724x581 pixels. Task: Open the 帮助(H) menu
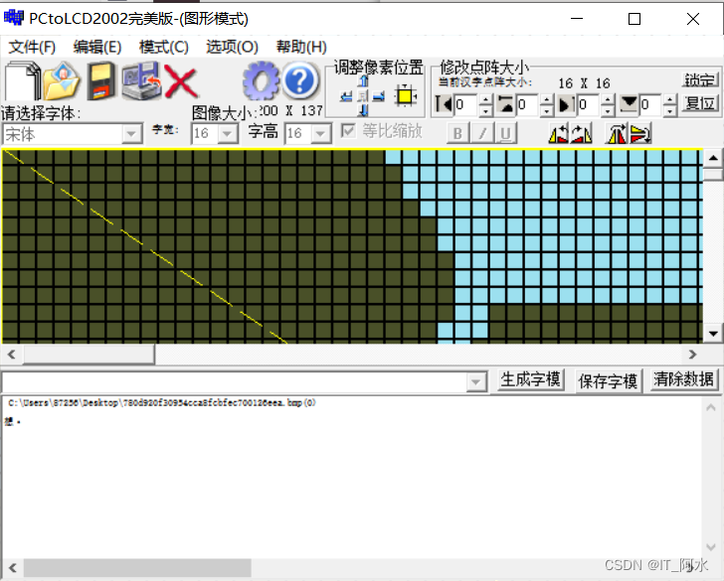pos(301,47)
